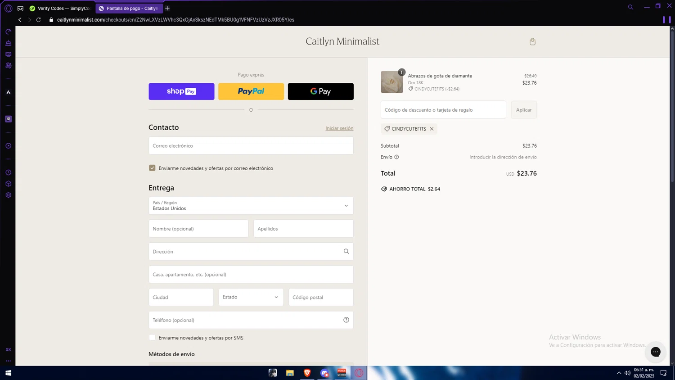Select the Pantalla de pago tab
This screenshot has height=380, width=675.
(x=129, y=8)
